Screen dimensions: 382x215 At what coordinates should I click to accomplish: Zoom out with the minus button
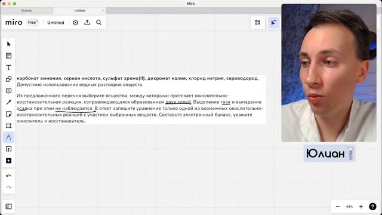338,207
